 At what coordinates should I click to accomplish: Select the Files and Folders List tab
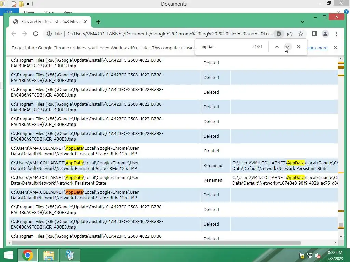click(50, 22)
